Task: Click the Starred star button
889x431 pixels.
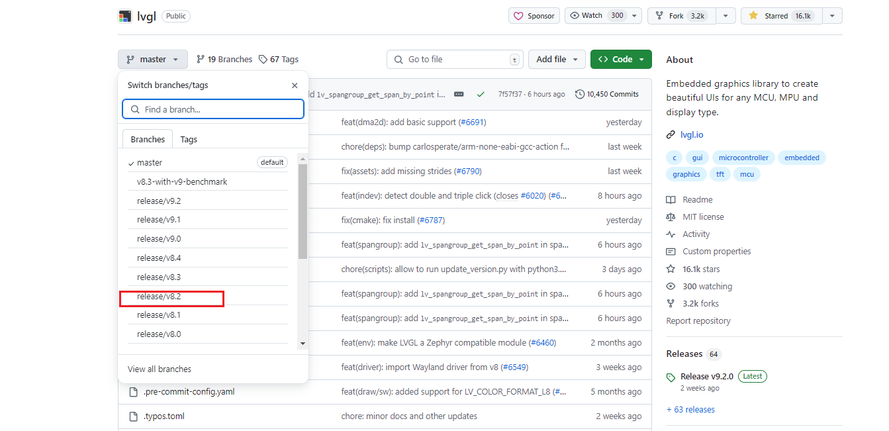Action: point(781,16)
